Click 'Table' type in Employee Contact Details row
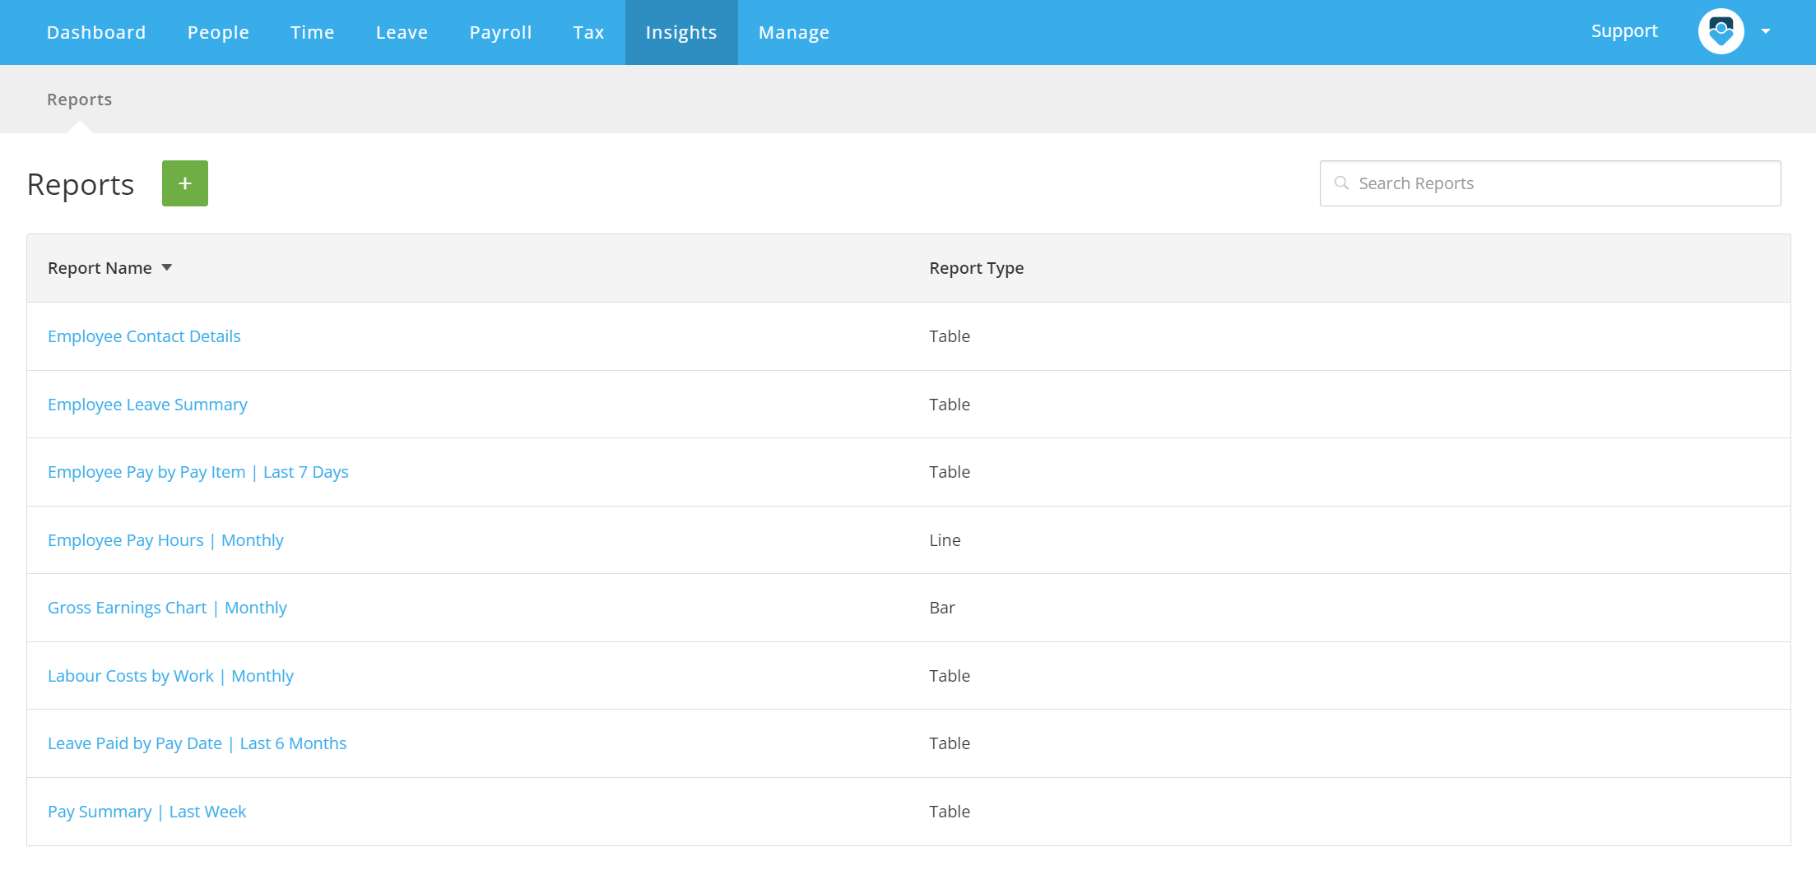1816x870 pixels. (950, 336)
